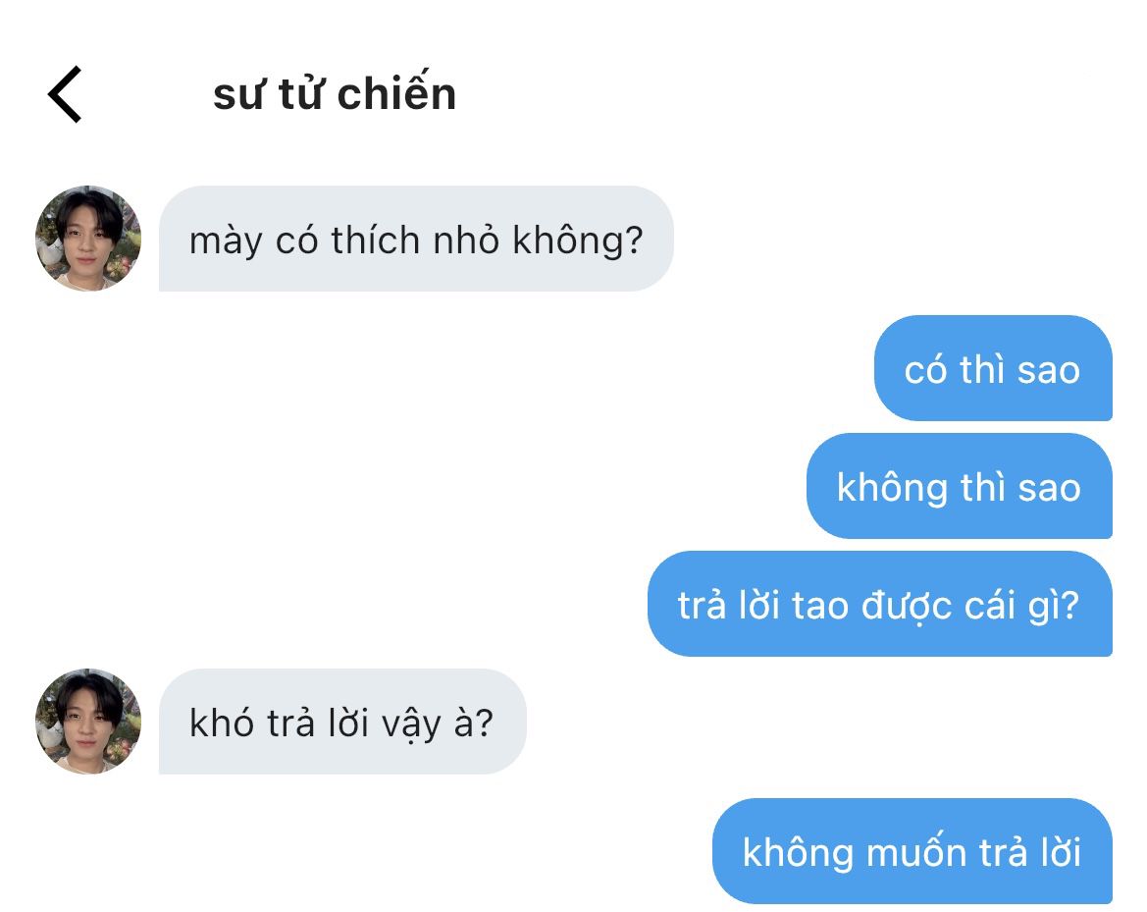Click the first sent blue message bubble
This screenshot has width=1147, height=912.
(993, 368)
